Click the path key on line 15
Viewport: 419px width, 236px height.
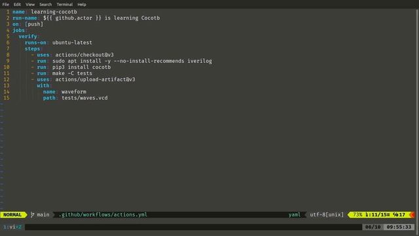[49, 98]
